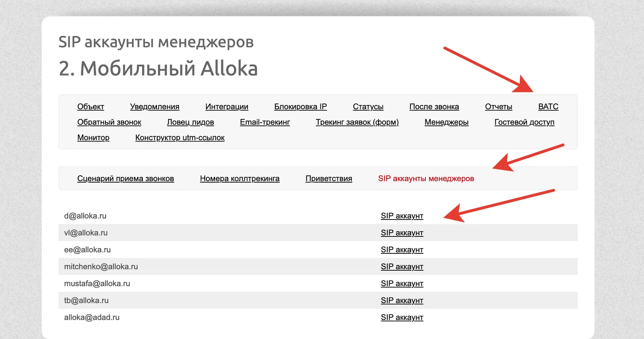Viewport: 644px width, 339px height.
Task: Open SIP аккаунт for mitchenko@alloka.ru
Action: coord(402,267)
